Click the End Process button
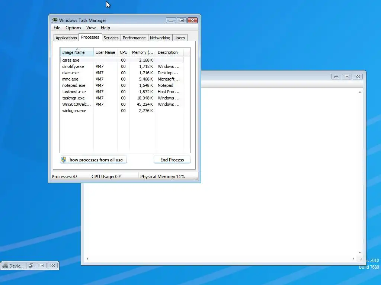This screenshot has height=285, width=381. tap(172, 160)
